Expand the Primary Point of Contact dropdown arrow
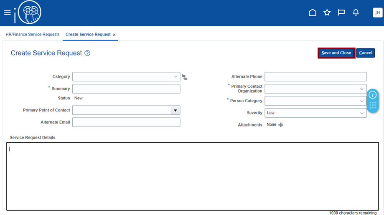 point(175,110)
